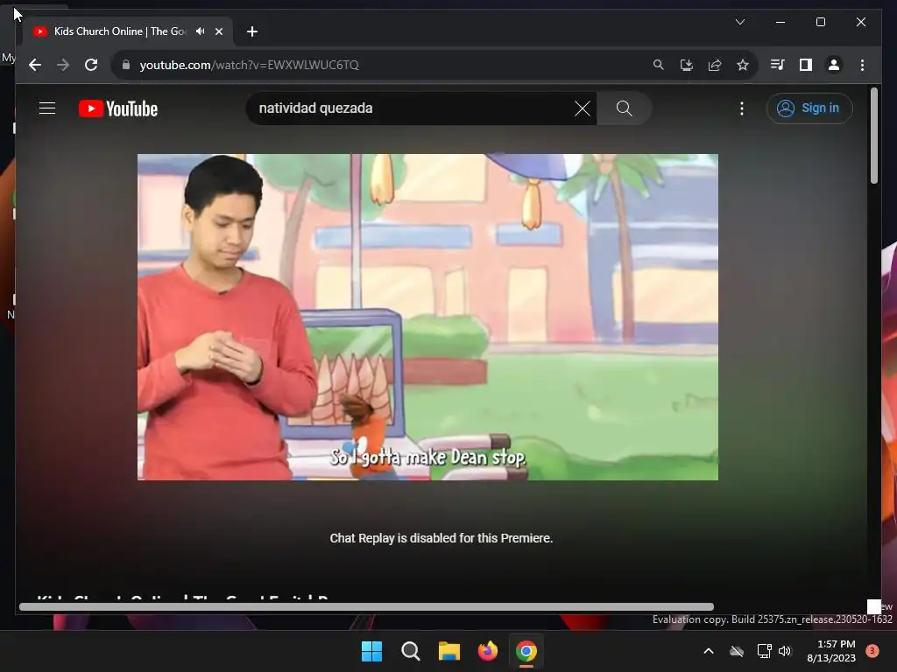Share this page icon in address bar
The image size is (897, 672).
pyautogui.click(x=715, y=65)
